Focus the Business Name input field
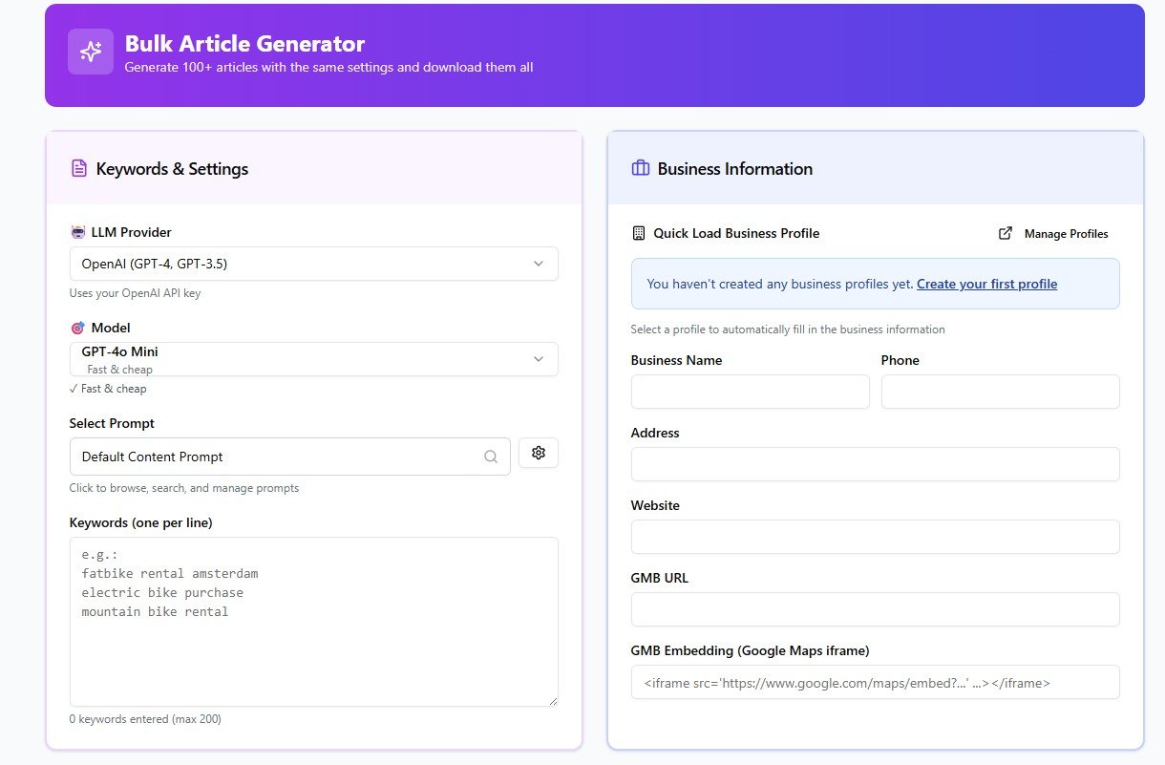The height and width of the screenshot is (765, 1165). pos(750,392)
